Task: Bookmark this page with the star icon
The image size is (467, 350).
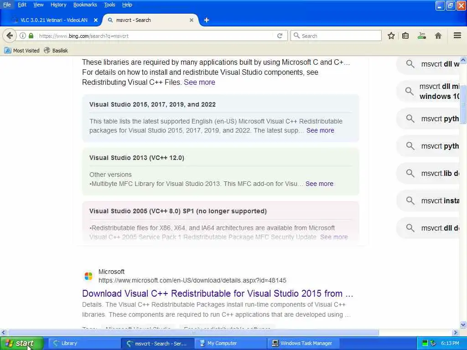Action: point(391,36)
